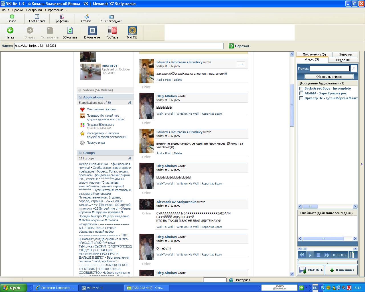This screenshot has width=365, height=292.
Task: Click the Nero Search green arrow
Action: 301,288
